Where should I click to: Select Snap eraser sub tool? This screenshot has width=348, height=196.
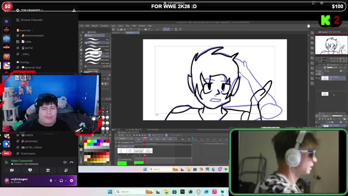(97, 63)
